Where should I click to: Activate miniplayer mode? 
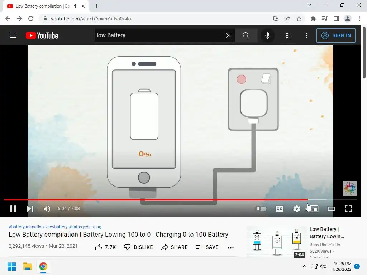click(x=314, y=209)
